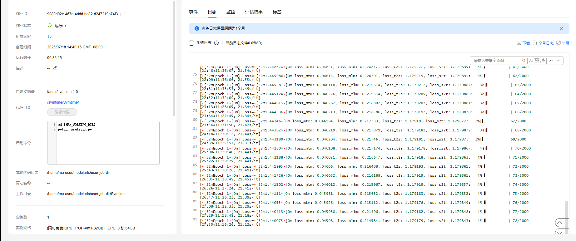Jump to previous search match arrow
Screen dimensions: 576x241
[551, 61]
